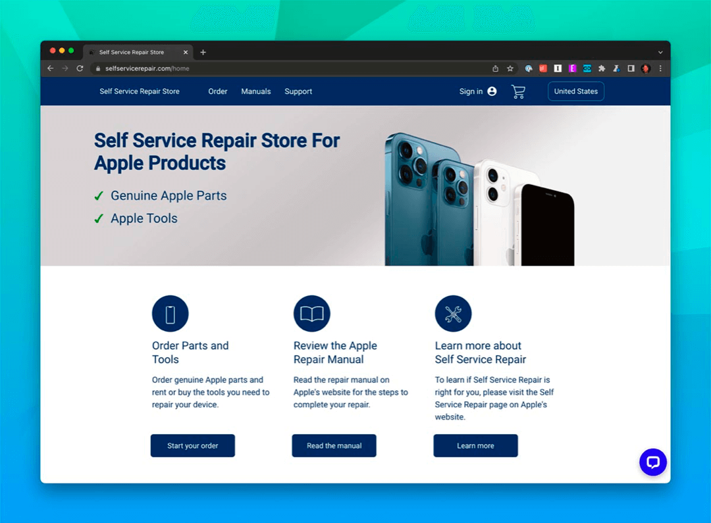Open Chrome's three-dot menu
Image resolution: width=711 pixels, height=523 pixels.
[660, 68]
